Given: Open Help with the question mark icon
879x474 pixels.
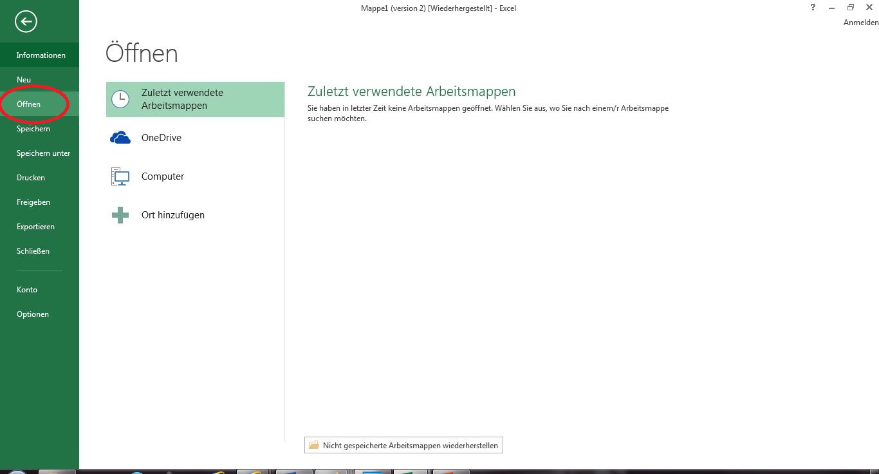Looking at the screenshot, I should pyautogui.click(x=813, y=8).
